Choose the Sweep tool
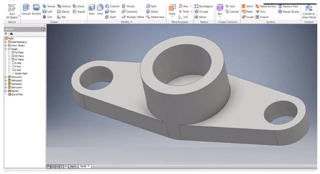 49,6
